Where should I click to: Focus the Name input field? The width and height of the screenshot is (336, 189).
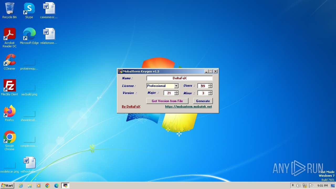(180, 78)
